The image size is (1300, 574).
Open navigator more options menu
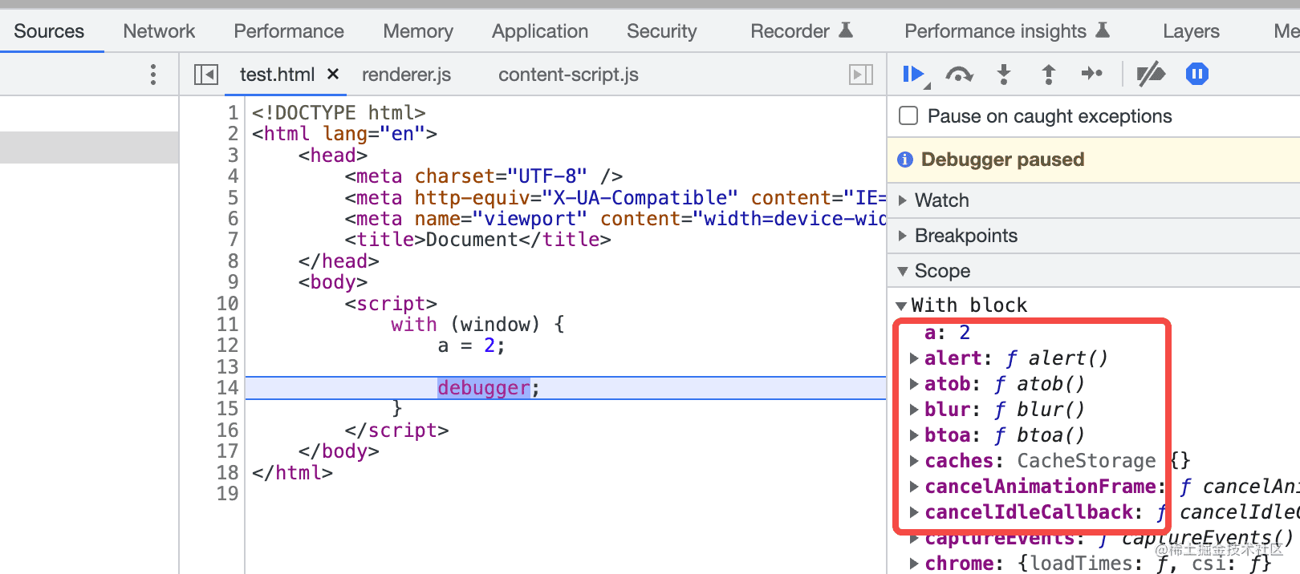pyautogui.click(x=153, y=75)
